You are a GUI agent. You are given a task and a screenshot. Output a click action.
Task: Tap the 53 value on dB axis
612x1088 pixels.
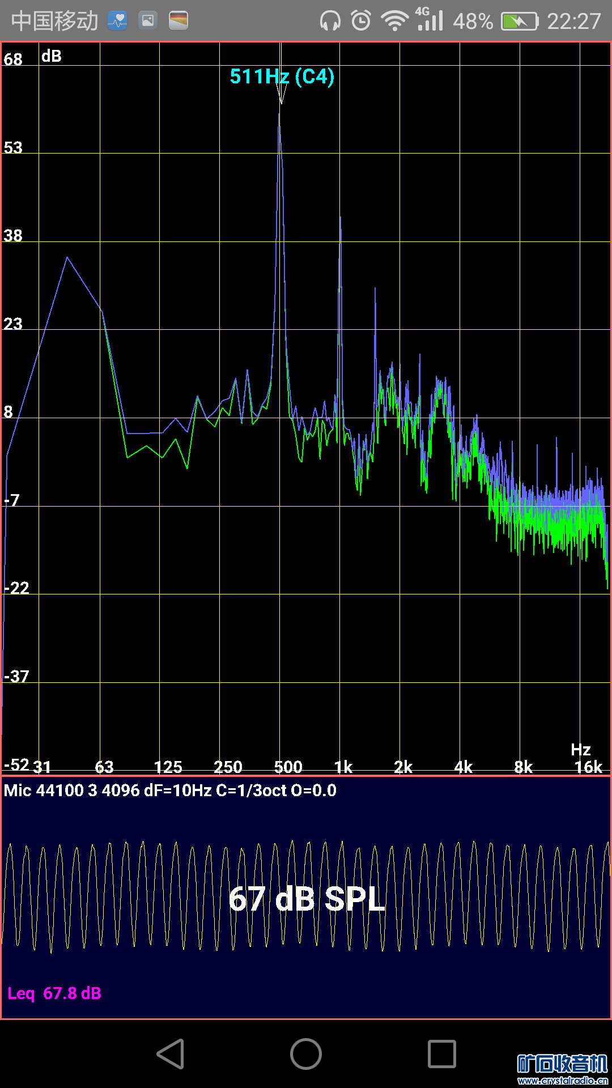(x=13, y=147)
